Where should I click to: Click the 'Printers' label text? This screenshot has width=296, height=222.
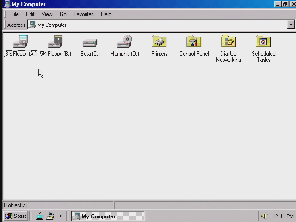159,54
